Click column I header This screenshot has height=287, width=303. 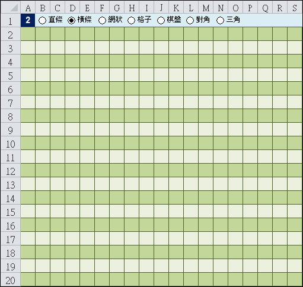click(146, 8)
